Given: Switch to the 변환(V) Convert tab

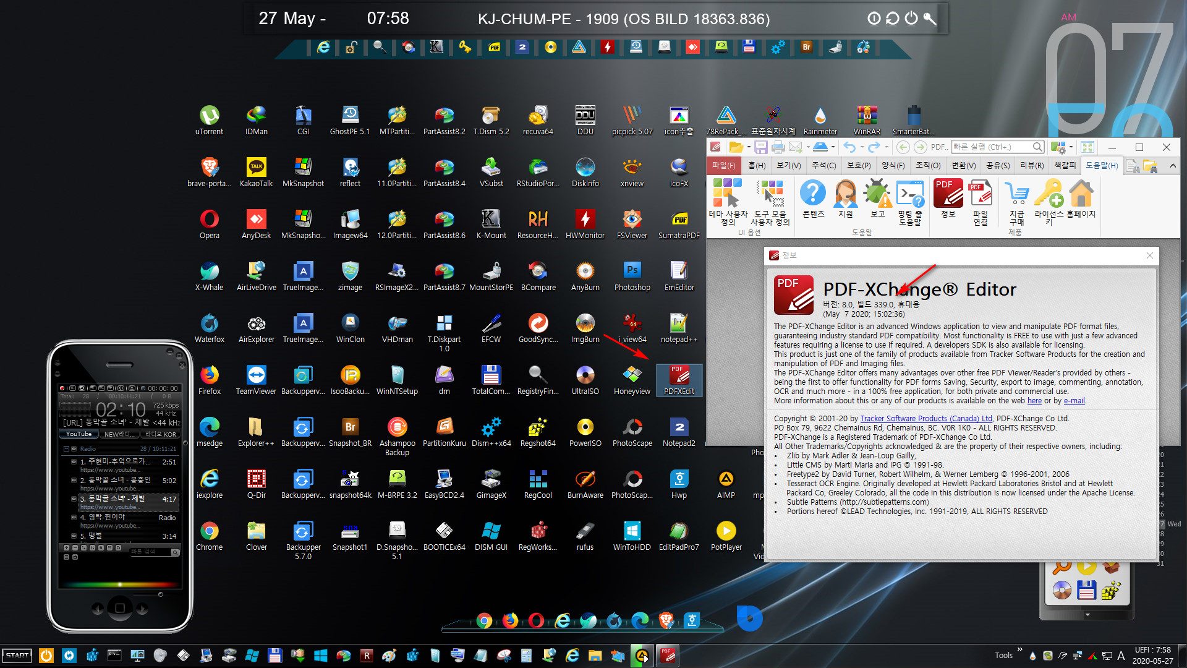Looking at the screenshot, I should (x=963, y=166).
